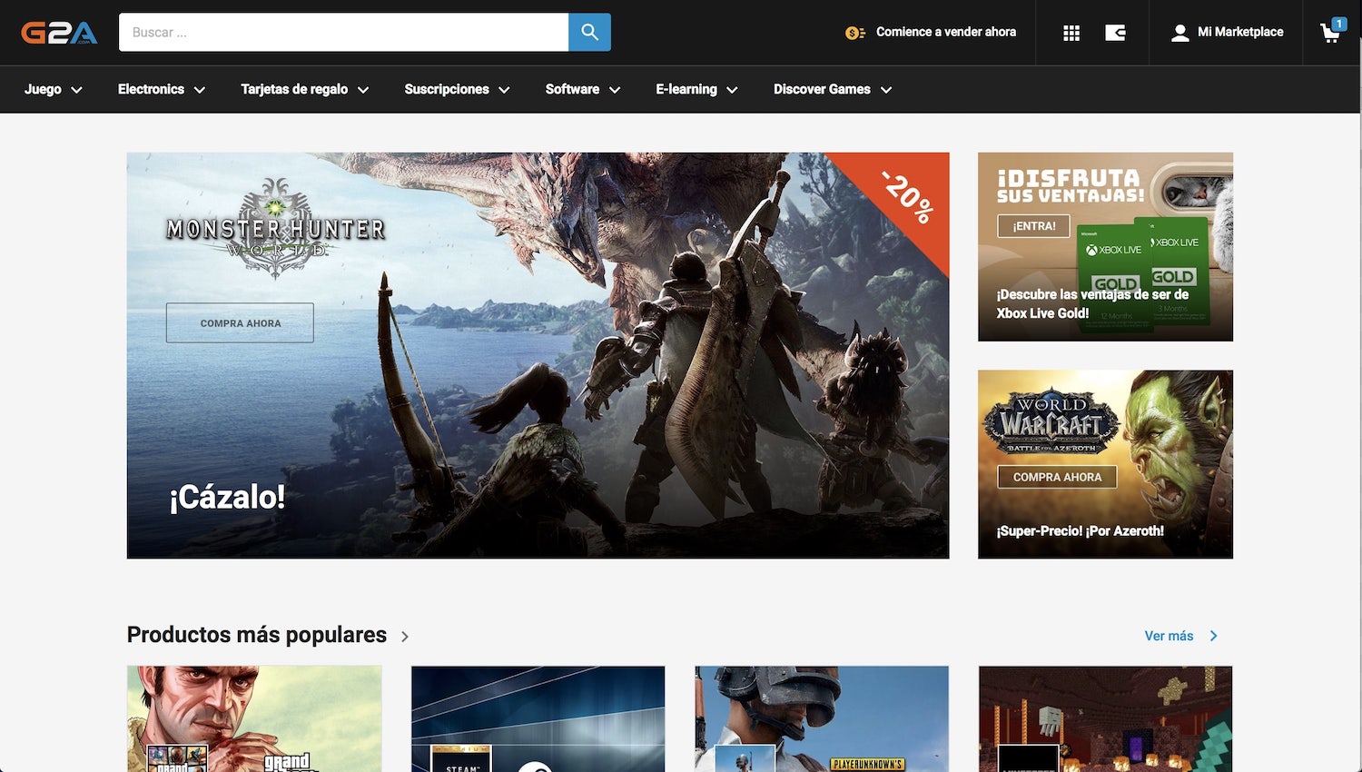The width and height of the screenshot is (1362, 772).
Task: Click COMPRA AHORA on the Monster Hunter banner
Action: 240,322
